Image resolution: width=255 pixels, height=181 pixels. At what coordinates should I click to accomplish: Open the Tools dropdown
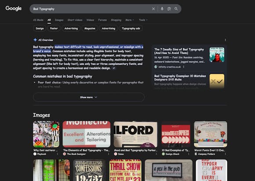click(143, 20)
